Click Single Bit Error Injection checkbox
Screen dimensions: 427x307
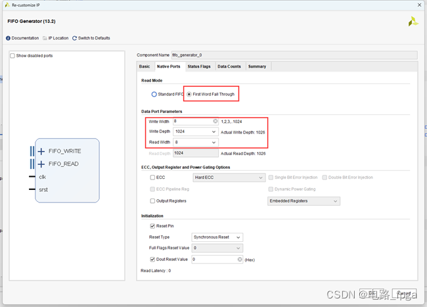[x=271, y=177]
